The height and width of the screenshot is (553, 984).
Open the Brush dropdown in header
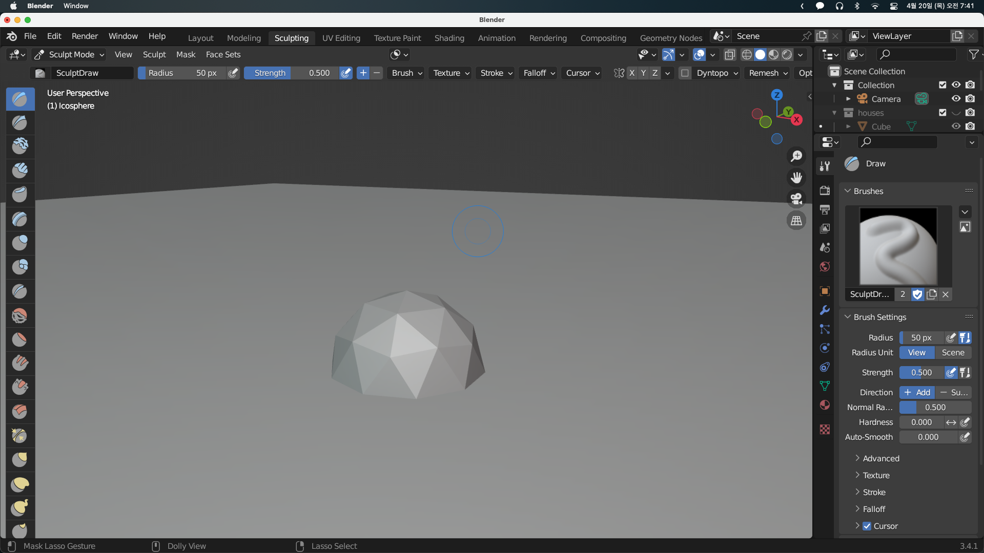tap(407, 73)
